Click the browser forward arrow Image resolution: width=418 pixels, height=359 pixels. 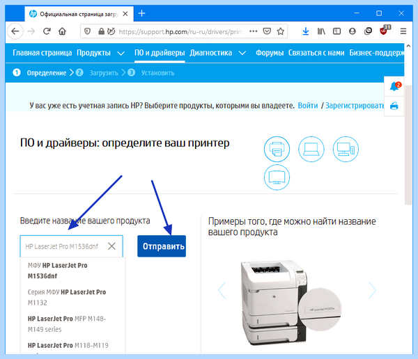31,31
